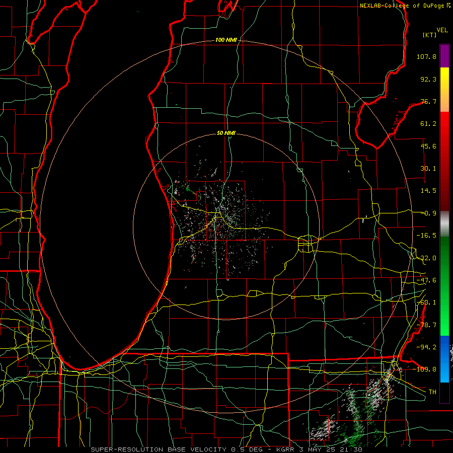The height and width of the screenshot is (453, 453).
Task: Click the 107.8 value on velocity scale
Action: coord(426,56)
